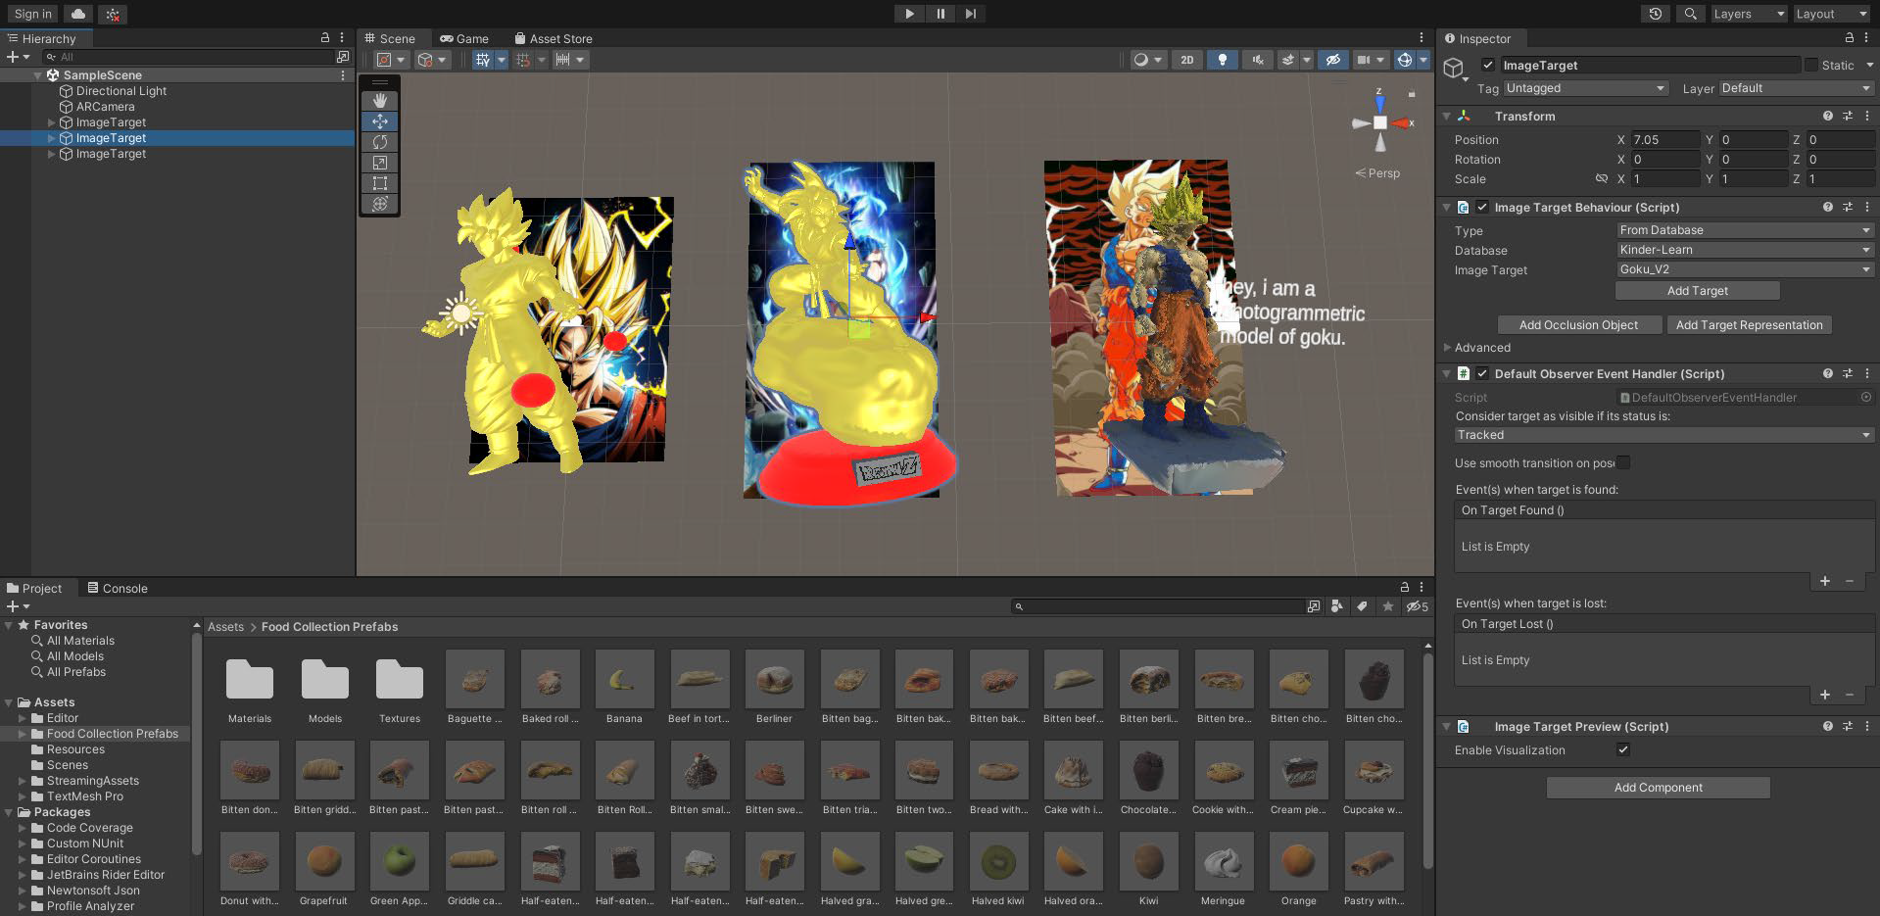Toggle Enable Visualization checkbox
The height and width of the screenshot is (916, 1880).
coord(1623,750)
